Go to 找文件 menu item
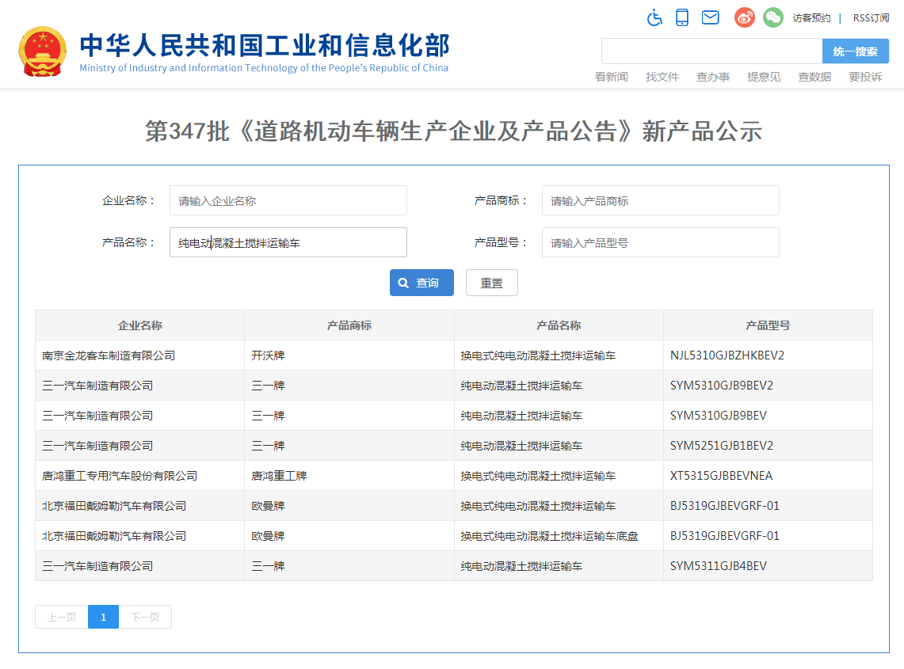 pos(662,77)
